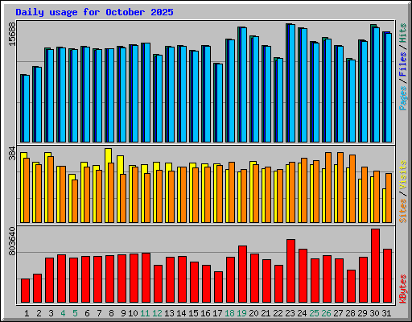Click the Visits legend label
412x322 pixels.
(x=403, y=175)
